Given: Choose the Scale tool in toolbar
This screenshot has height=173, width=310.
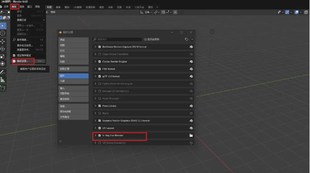Looking at the screenshot, I should click(3, 56).
